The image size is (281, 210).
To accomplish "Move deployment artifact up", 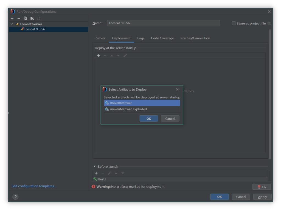I will [112, 56].
